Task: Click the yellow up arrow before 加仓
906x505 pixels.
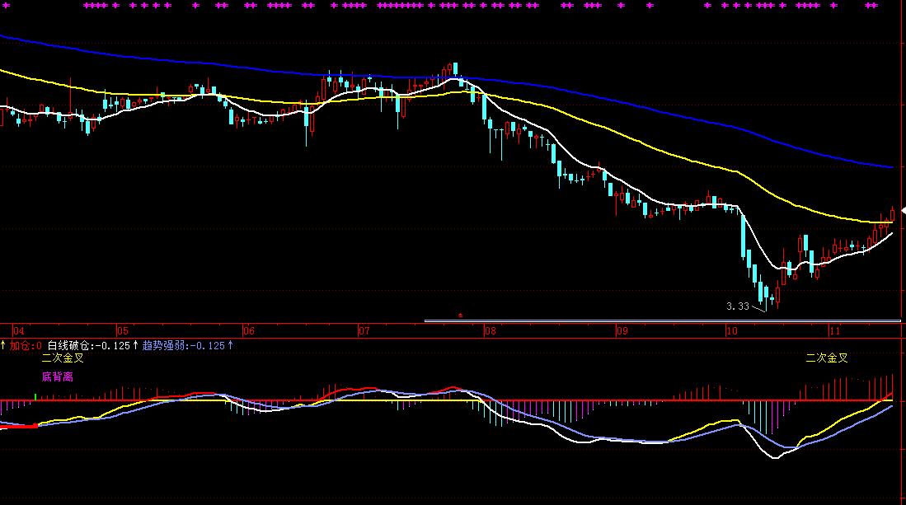Action: coord(2,346)
